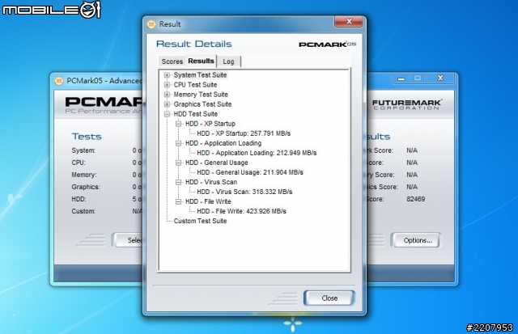Click the Select button in PCMark05 window
The height and width of the screenshot is (334, 518).
click(129, 240)
